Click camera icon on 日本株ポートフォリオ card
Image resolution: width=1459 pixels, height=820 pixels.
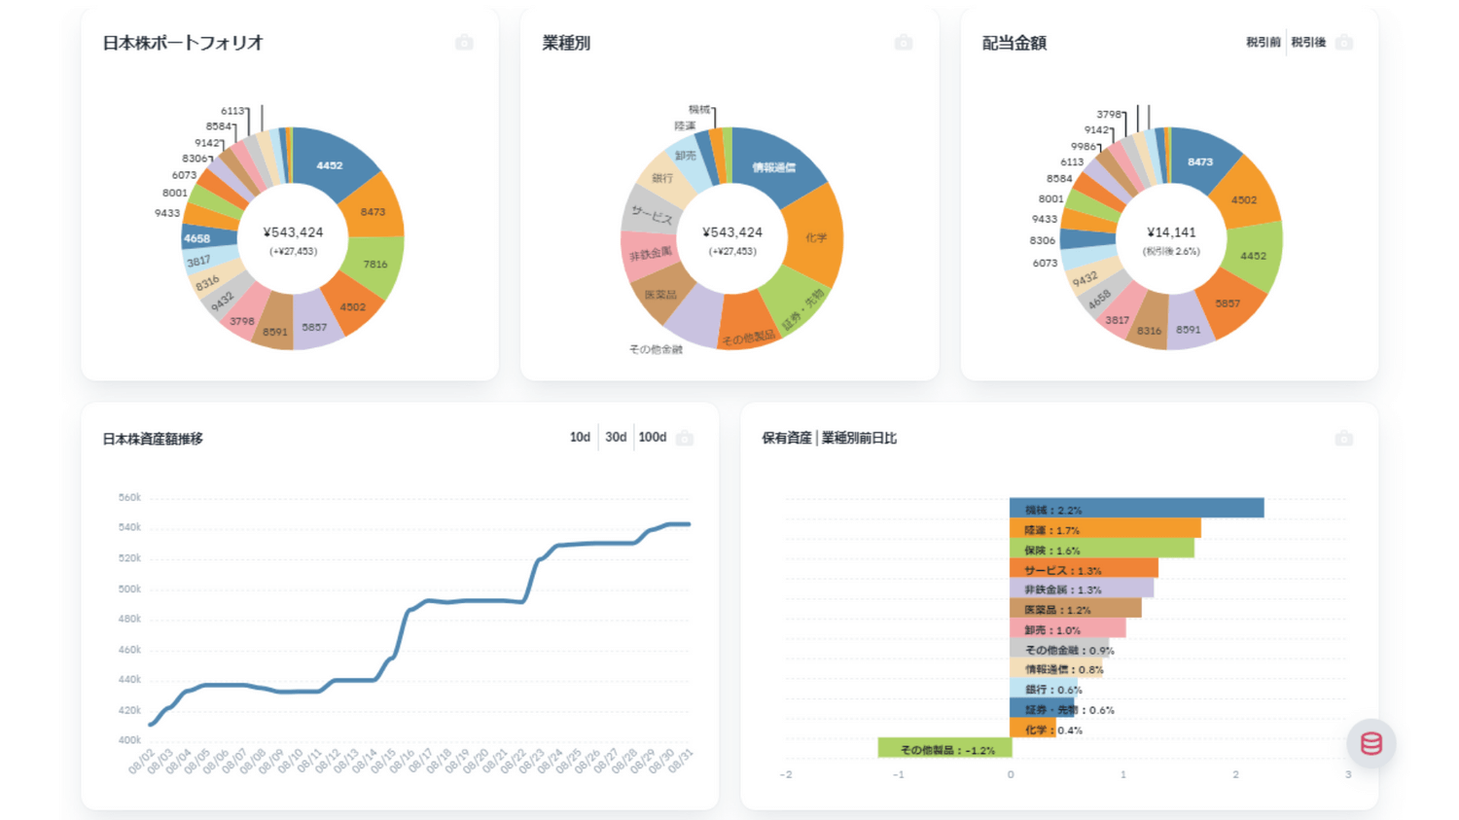click(464, 43)
